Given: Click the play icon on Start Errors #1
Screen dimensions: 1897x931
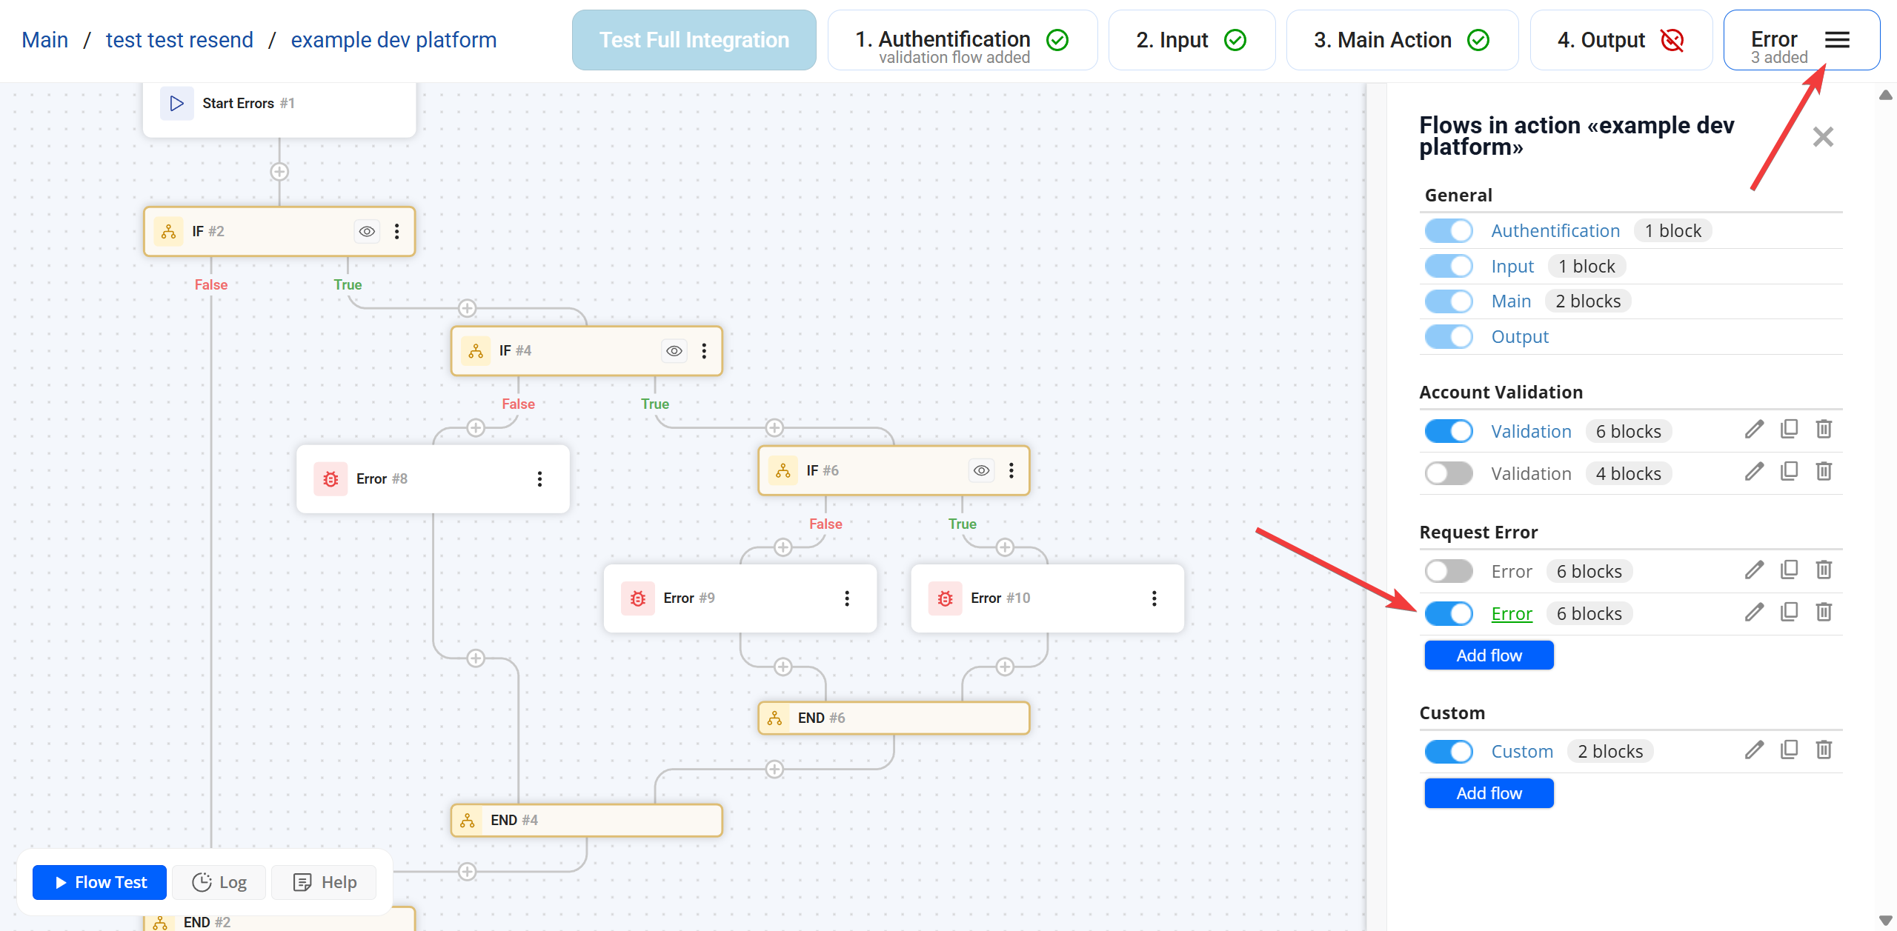Looking at the screenshot, I should pos(177,103).
